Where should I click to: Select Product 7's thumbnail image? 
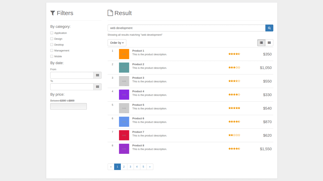(x=124, y=135)
